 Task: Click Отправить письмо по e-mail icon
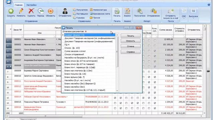[171, 11]
